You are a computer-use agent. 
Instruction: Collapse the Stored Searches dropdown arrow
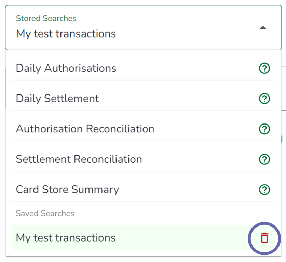point(263,28)
